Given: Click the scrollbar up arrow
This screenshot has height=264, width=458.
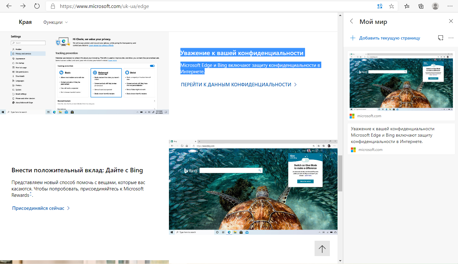Looking at the screenshot, I should (x=340, y=15).
